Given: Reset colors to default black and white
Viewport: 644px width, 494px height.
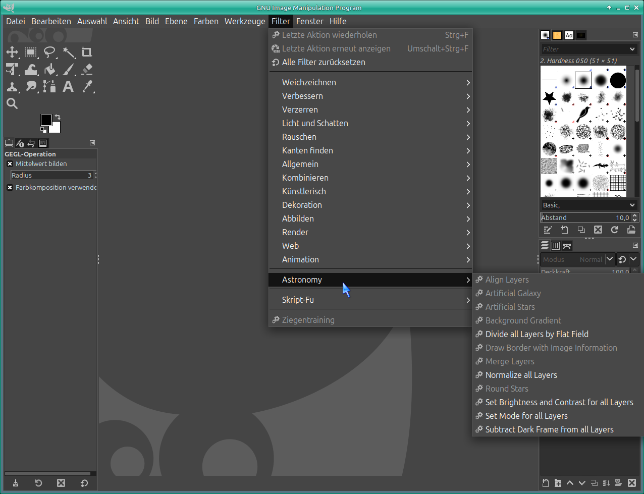Looking at the screenshot, I should [43, 130].
